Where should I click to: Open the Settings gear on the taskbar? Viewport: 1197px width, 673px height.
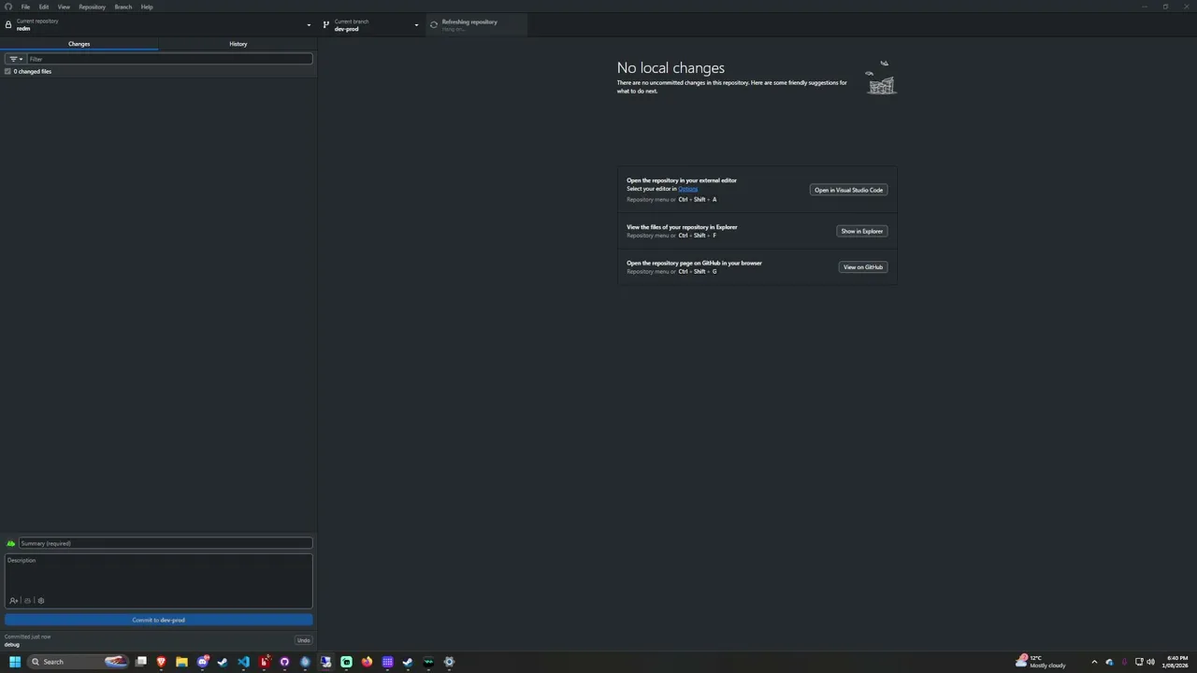coord(449,662)
